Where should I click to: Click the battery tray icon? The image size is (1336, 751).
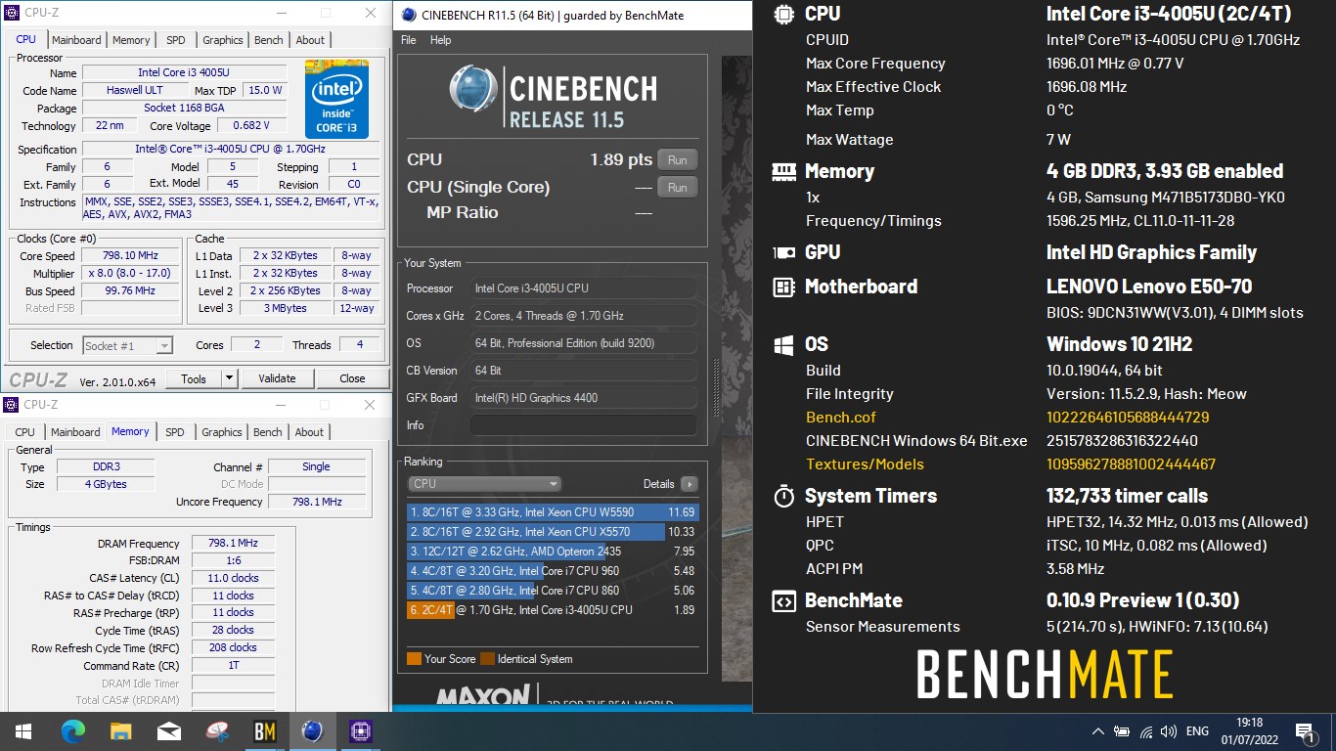tap(1122, 731)
